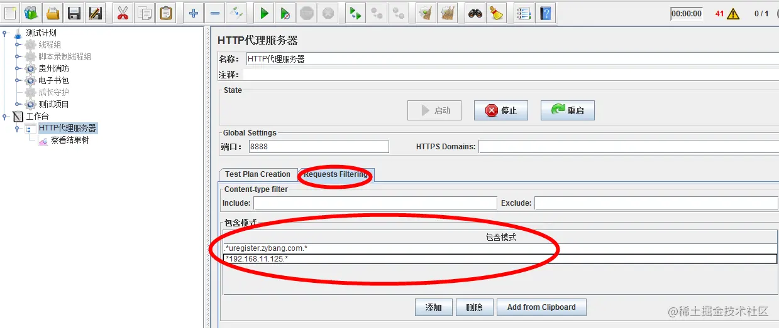Click the 注释 comment input field
Screen dimensions: 779x328
(x=511, y=75)
